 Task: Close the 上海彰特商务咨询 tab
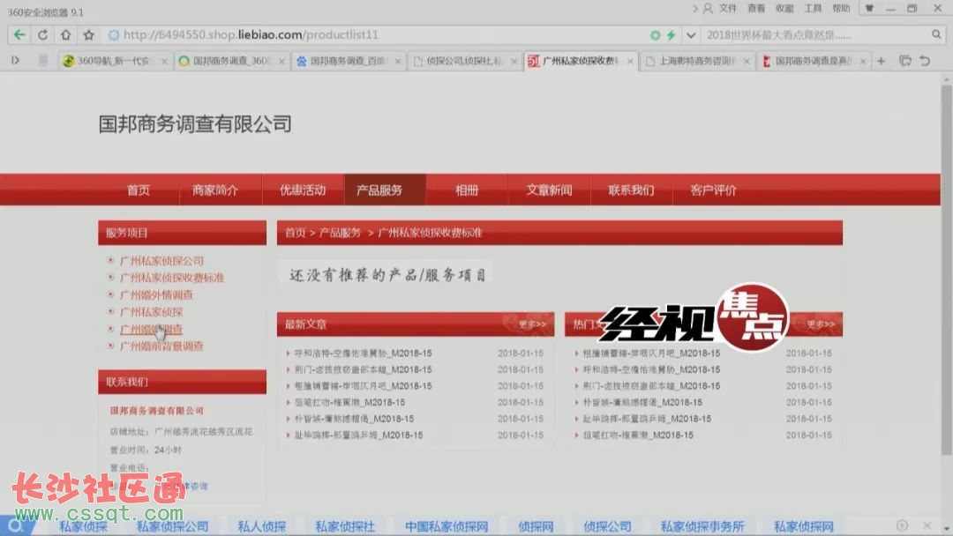[x=747, y=62]
